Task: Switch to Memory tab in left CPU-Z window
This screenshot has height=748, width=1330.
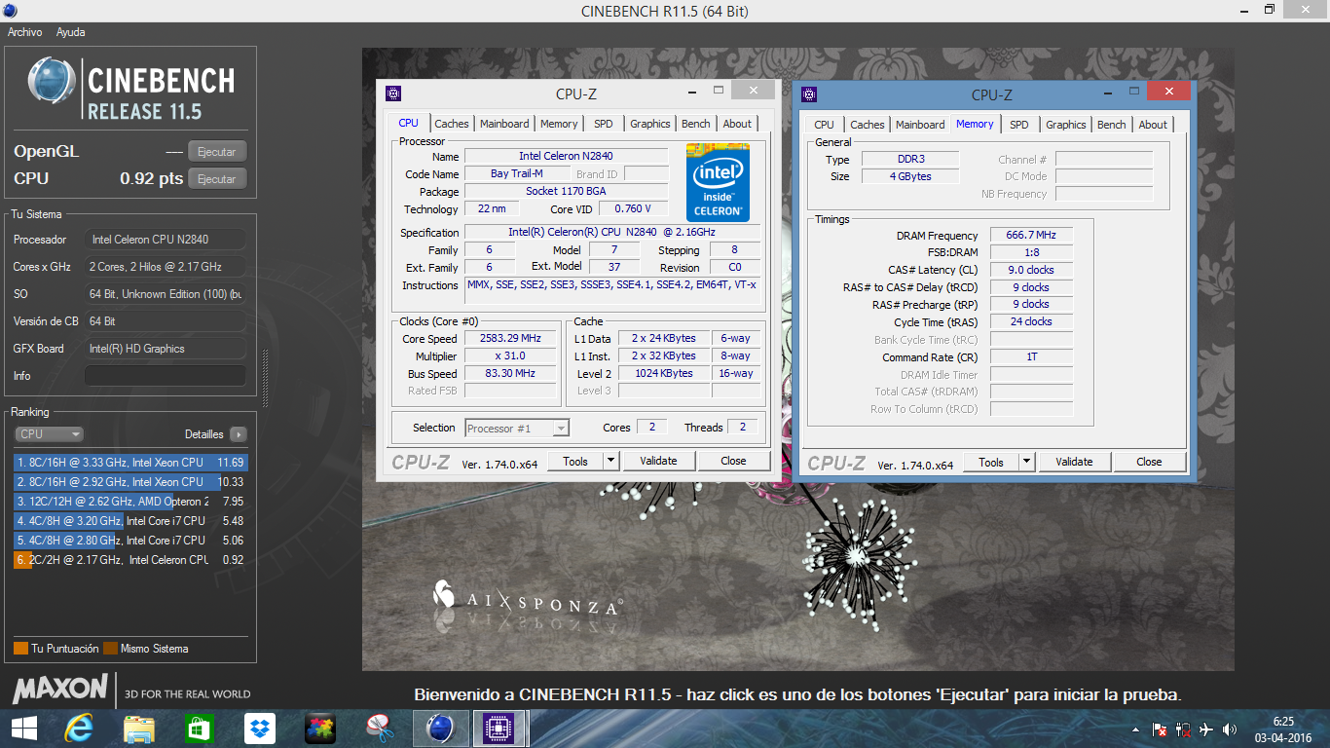Action: coord(559,124)
